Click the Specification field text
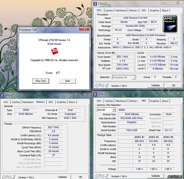Screen dimensions: 184x179 146,35
